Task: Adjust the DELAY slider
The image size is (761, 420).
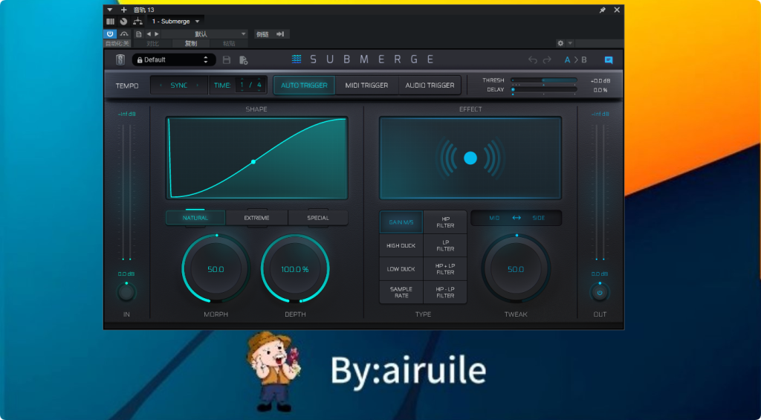Action: 544,89
